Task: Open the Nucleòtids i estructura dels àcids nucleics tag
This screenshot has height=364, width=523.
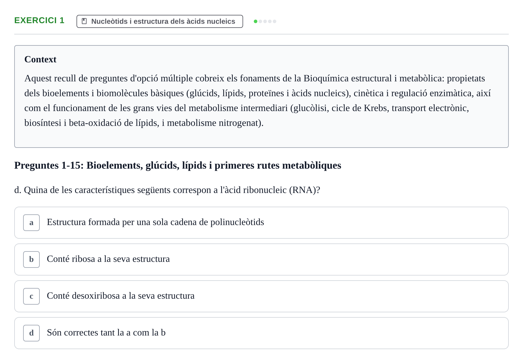Action: click(160, 21)
